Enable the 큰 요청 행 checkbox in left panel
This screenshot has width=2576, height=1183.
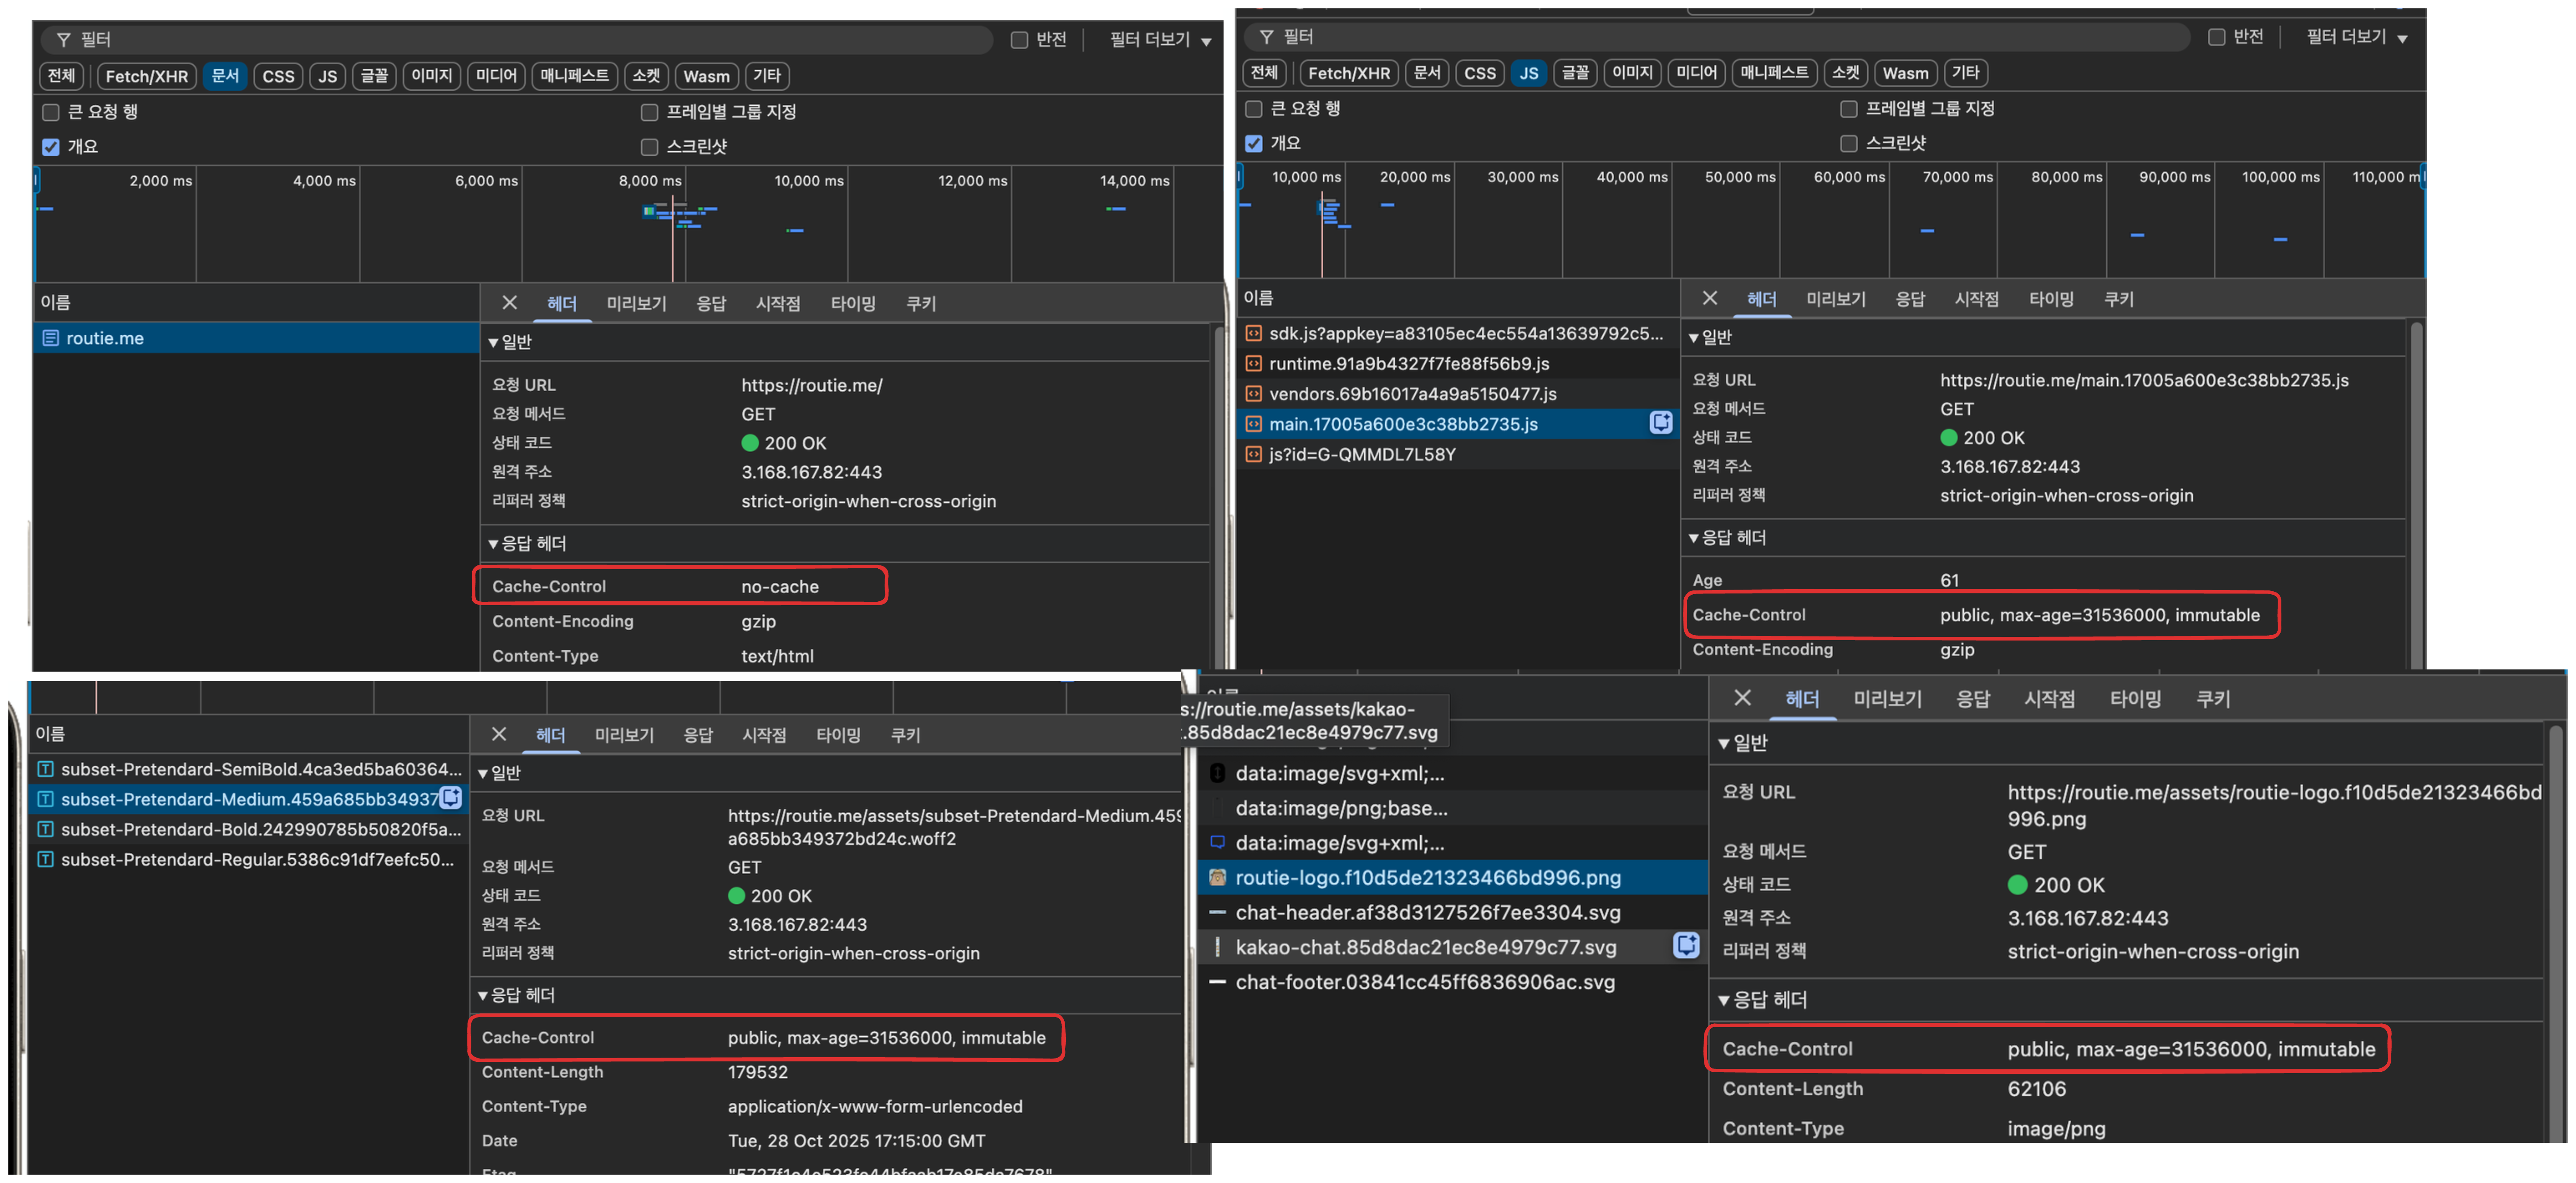coord(51,112)
